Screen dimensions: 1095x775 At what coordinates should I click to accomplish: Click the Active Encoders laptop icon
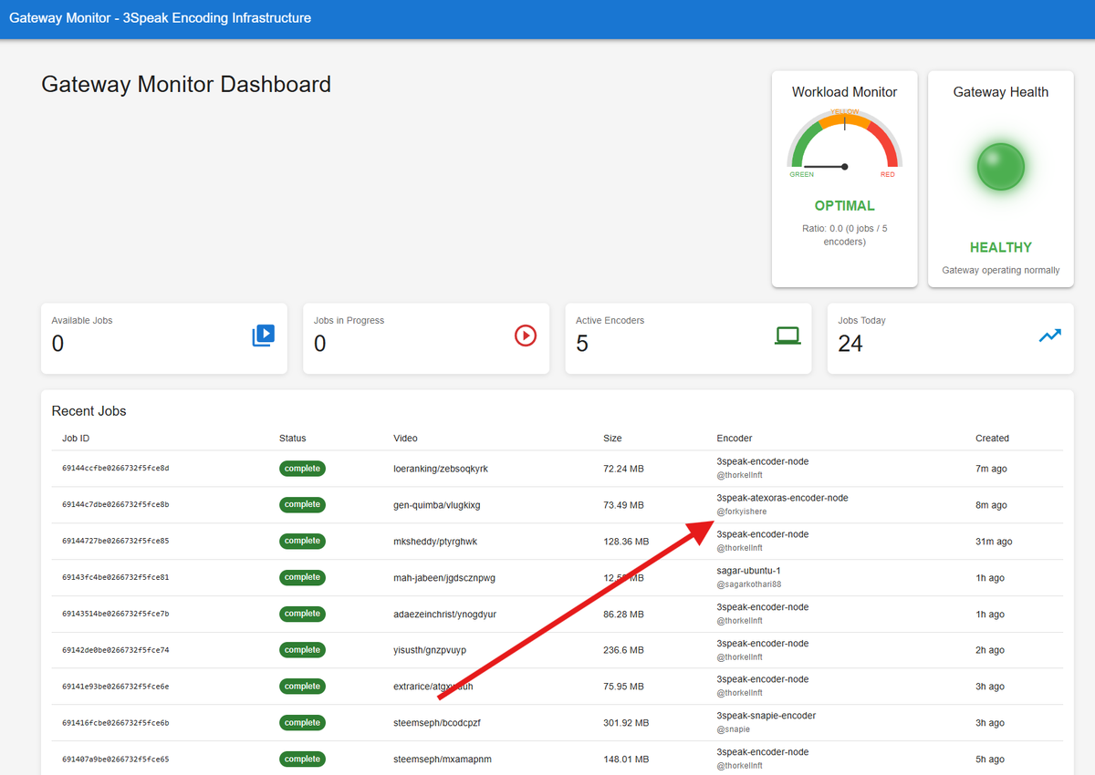click(787, 336)
